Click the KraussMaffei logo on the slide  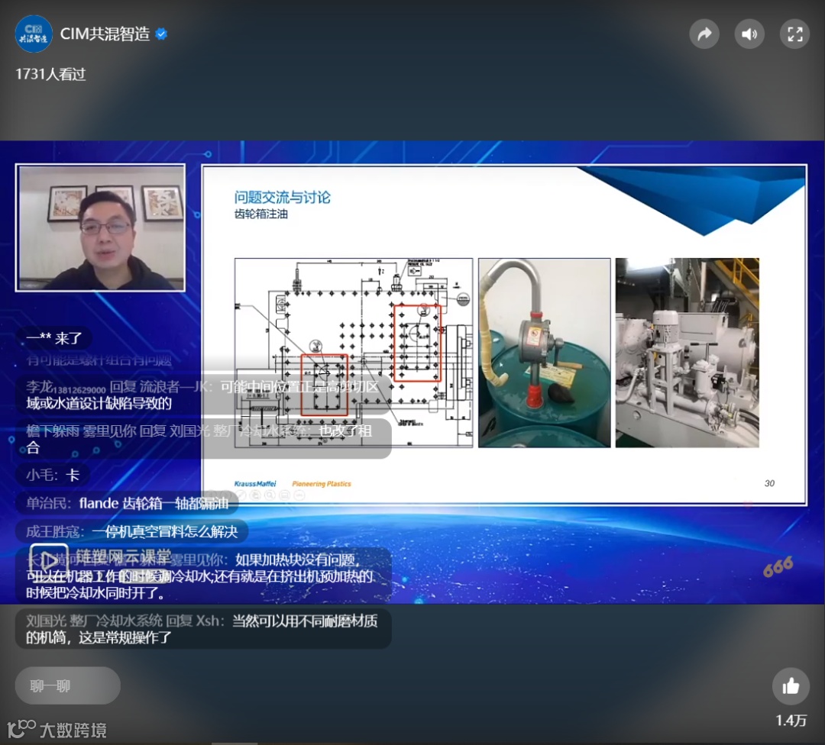[255, 484]
